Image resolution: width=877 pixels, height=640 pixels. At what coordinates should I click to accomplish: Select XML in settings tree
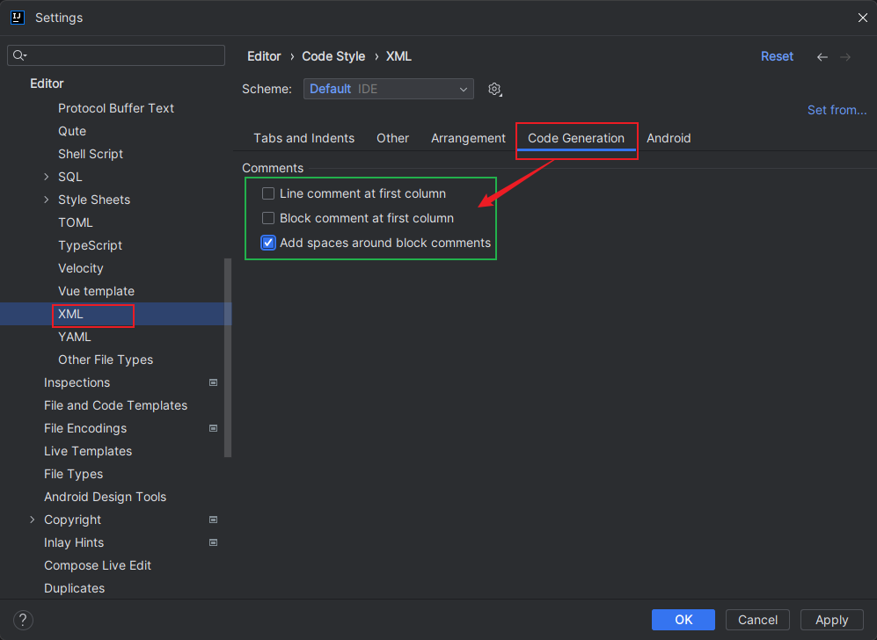click(x=70, y=314)
